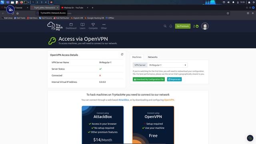Open the Kali applications menu icon
Viewport: 256px width, 144px height.
[2, 2]
